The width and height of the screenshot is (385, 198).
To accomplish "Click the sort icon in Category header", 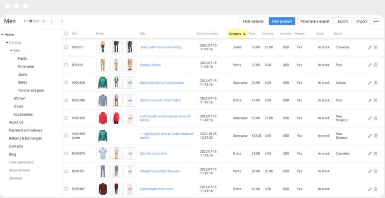I will pyautogui.click(x=244, y=34).
